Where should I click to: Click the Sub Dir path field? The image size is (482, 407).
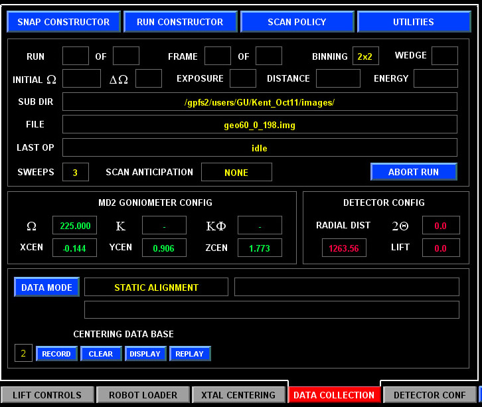pos(260,102)
